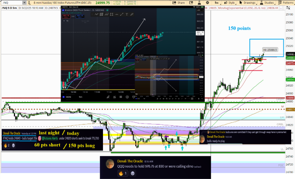Click the 25100 price axis label
Image resolution: width=295 pixels, height=179 pixels.
(289, 14)
